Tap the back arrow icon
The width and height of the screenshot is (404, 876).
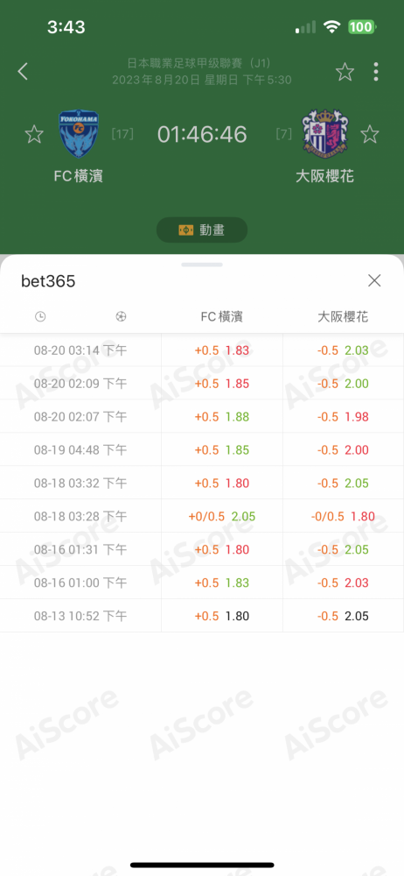pyautogui.click(x=23, y=72)
